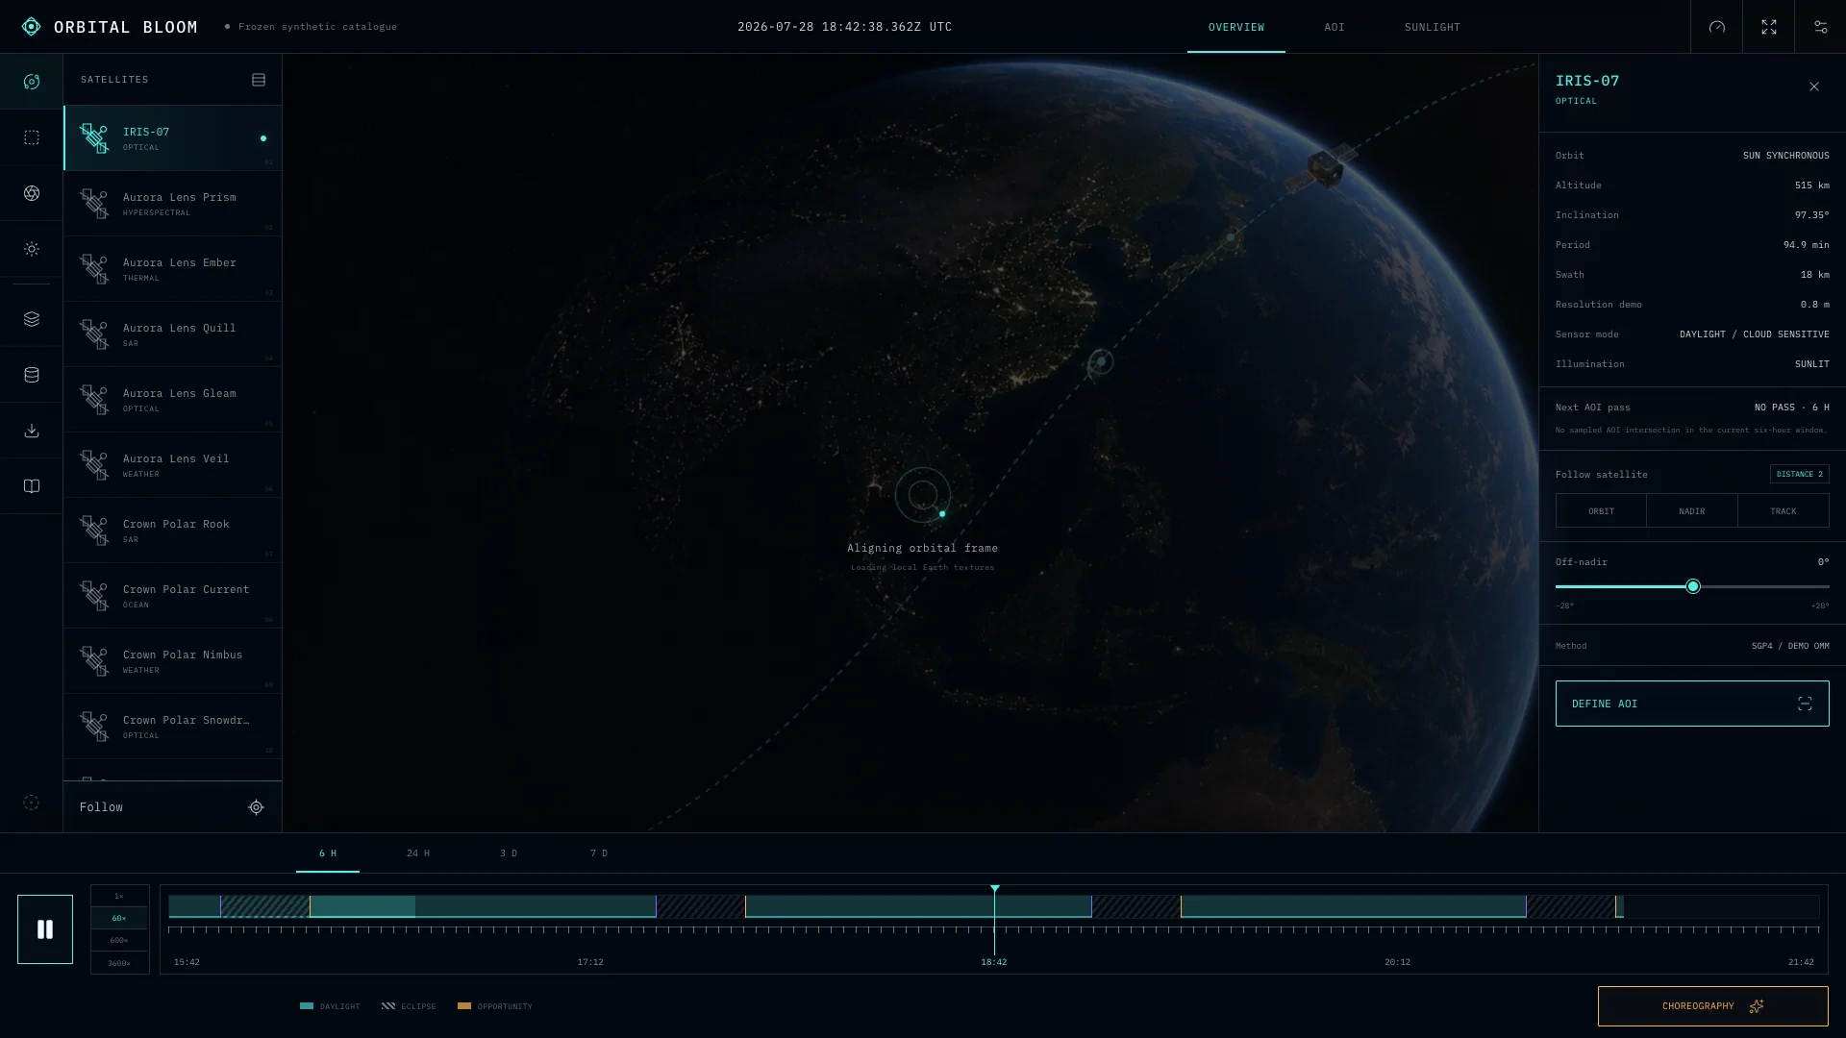The height and width of the screenshot is (1038, 1846).
Task: Click the orbit marker ring near Taiwan
Action: click(1101, 361)
